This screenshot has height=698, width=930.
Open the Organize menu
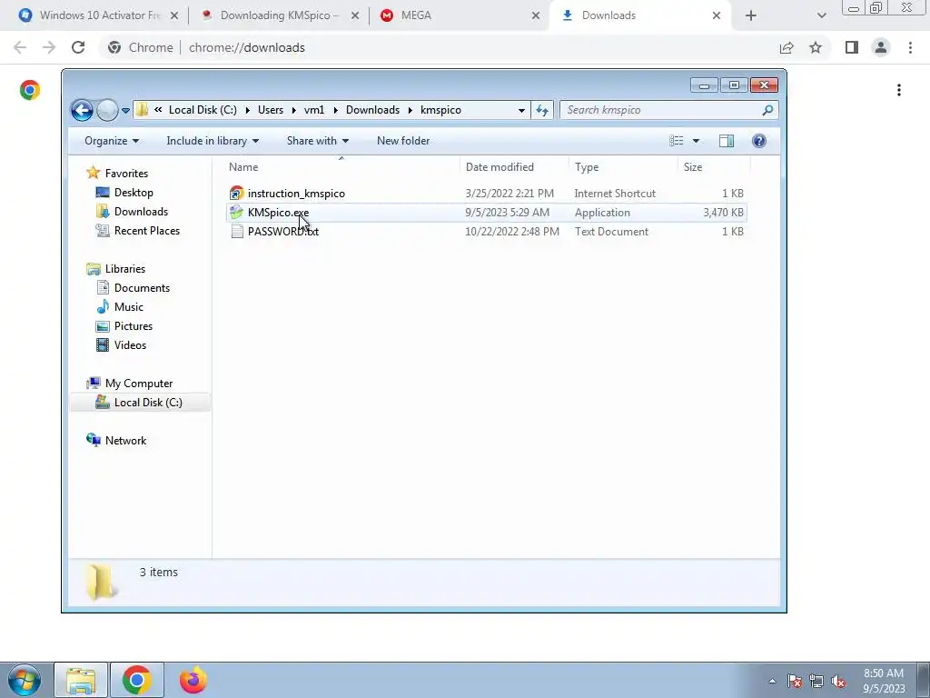(112, 141)
